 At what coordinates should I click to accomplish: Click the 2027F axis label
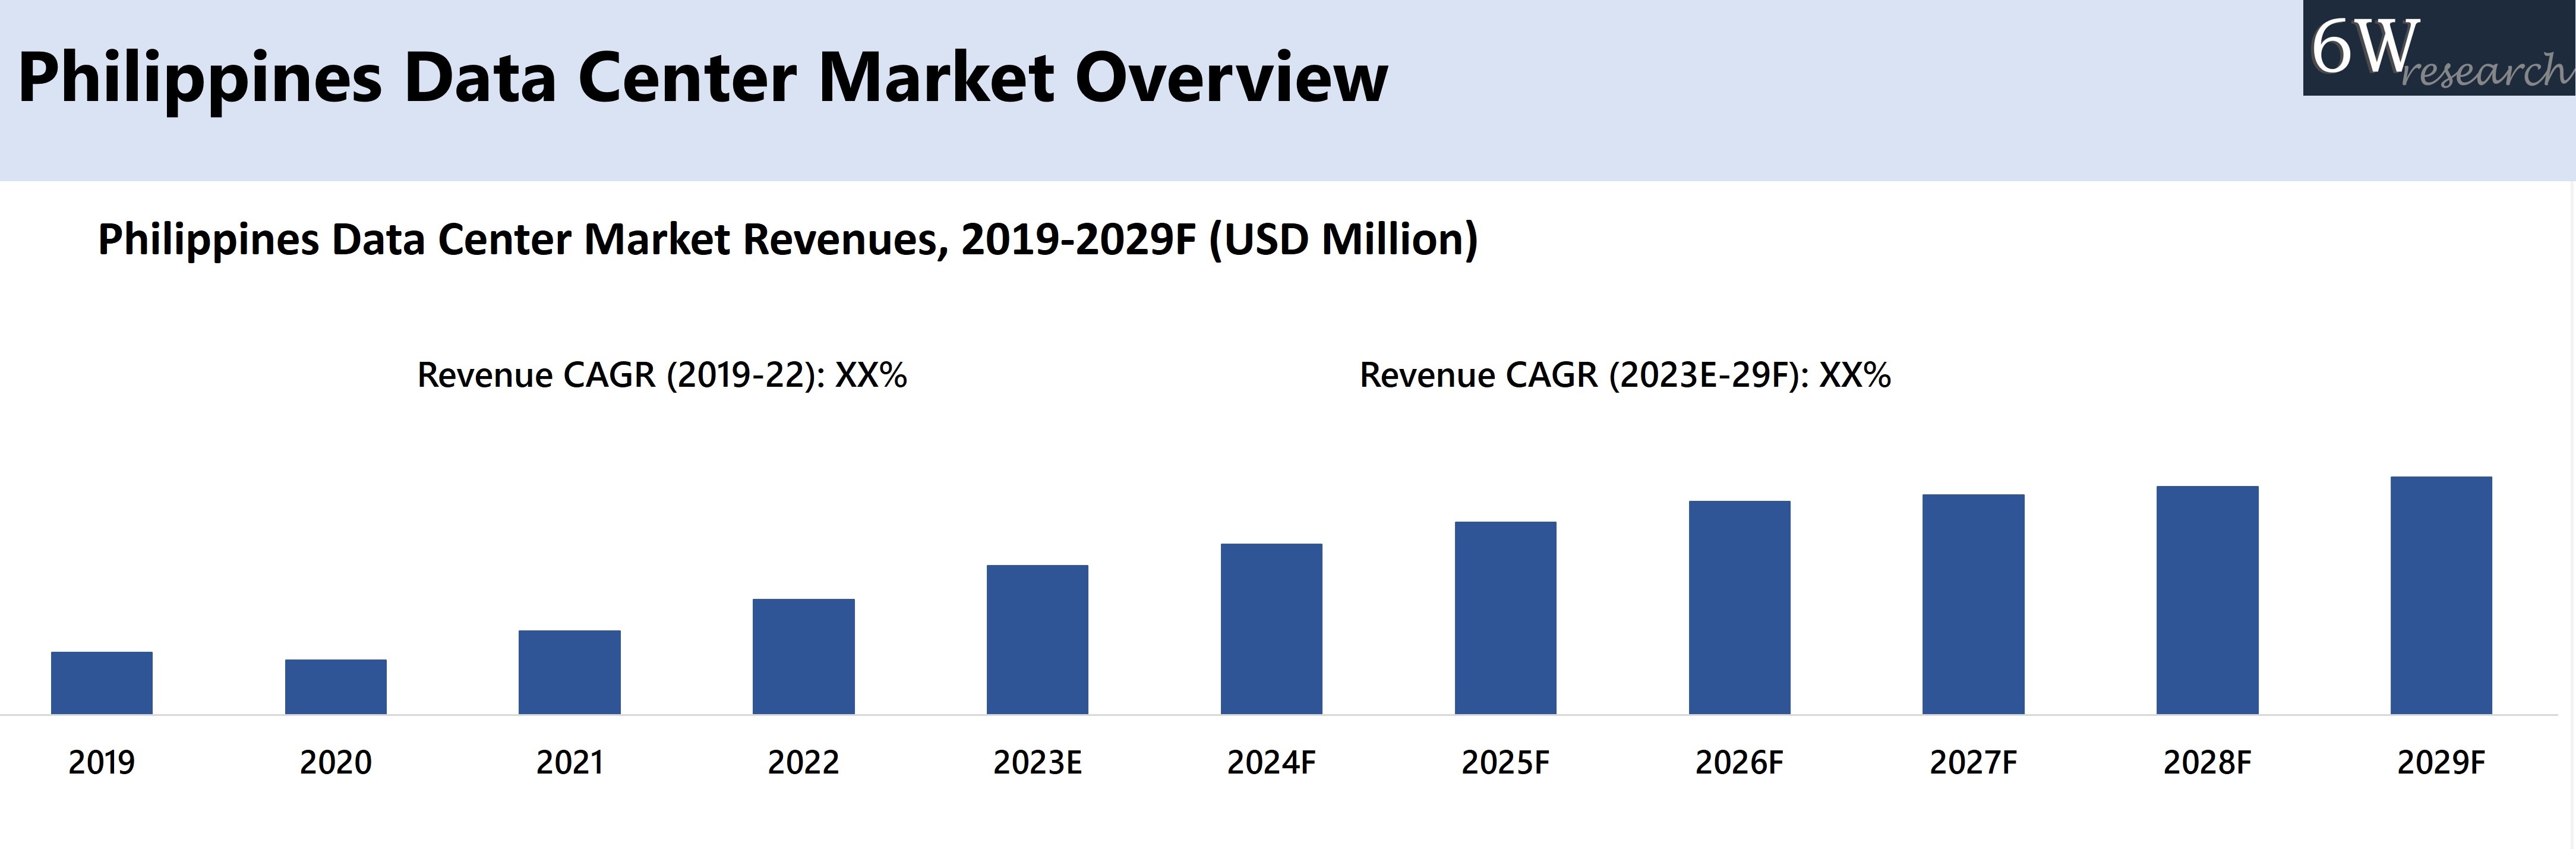click(1974, 763)
